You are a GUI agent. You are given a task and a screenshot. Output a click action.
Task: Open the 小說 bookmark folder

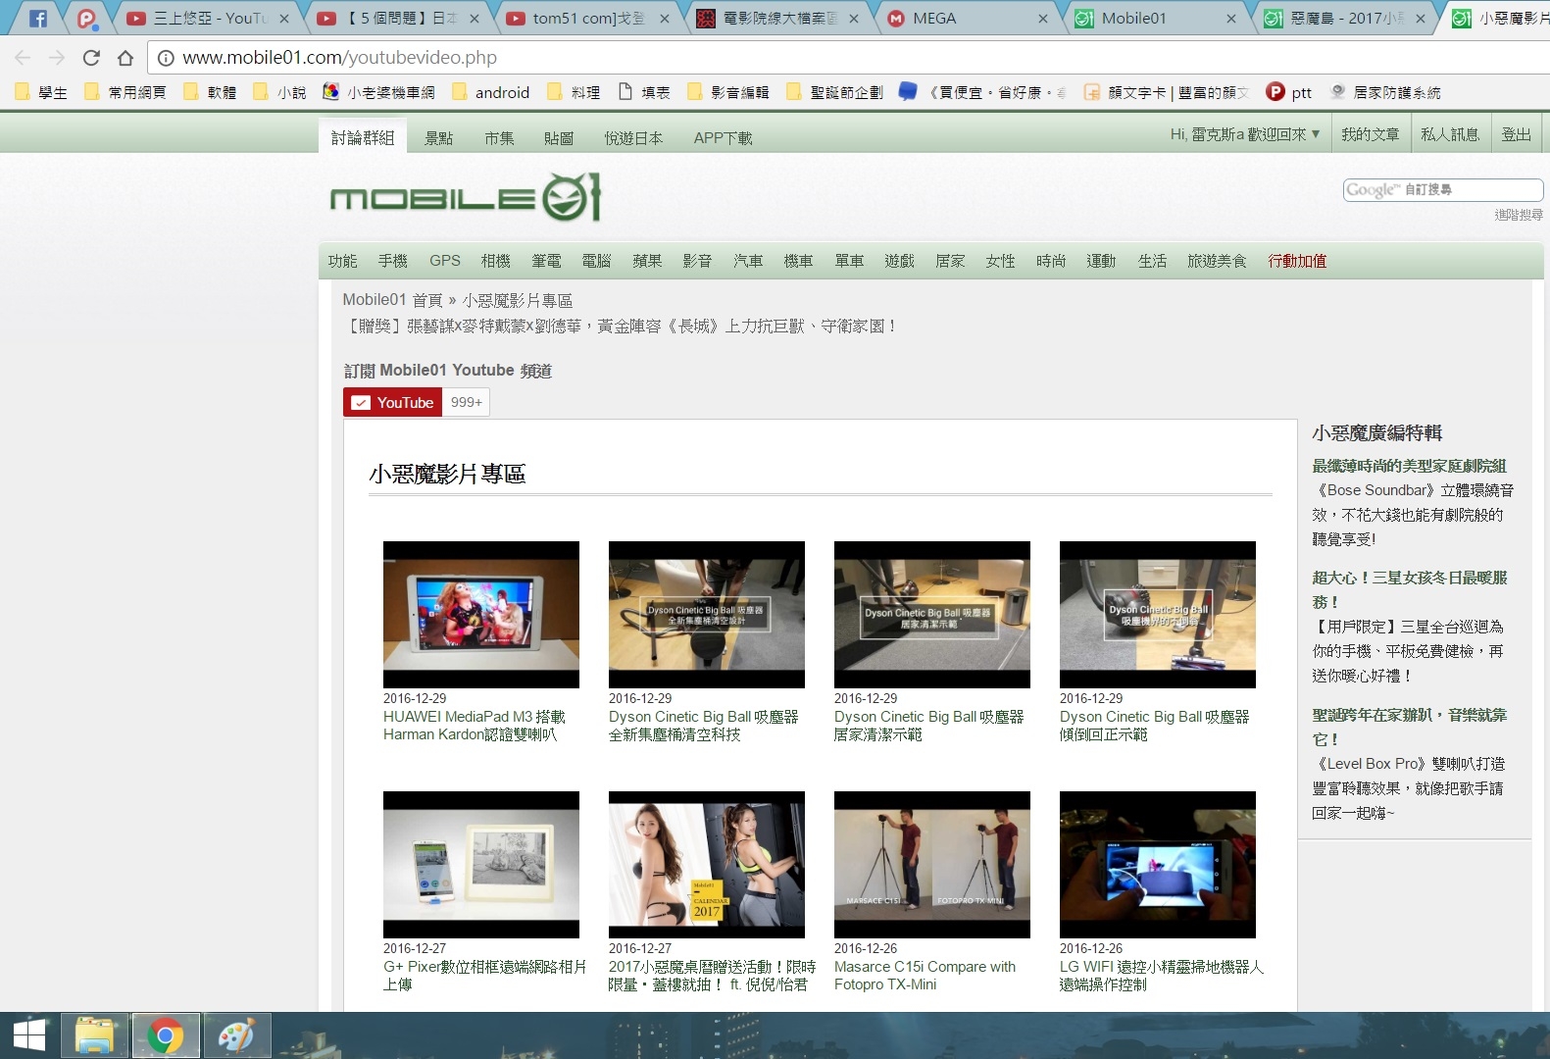[x=279, y=92]
